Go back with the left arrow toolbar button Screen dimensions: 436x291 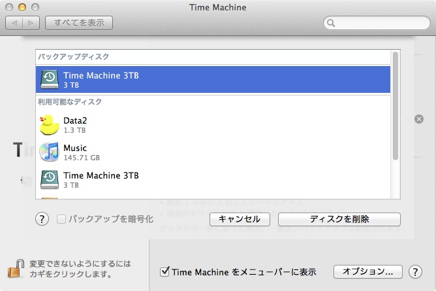click(14, 23)
